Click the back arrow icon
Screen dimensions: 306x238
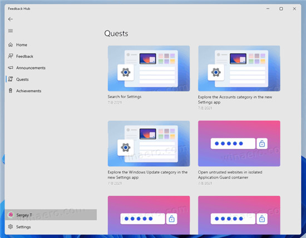11,19
